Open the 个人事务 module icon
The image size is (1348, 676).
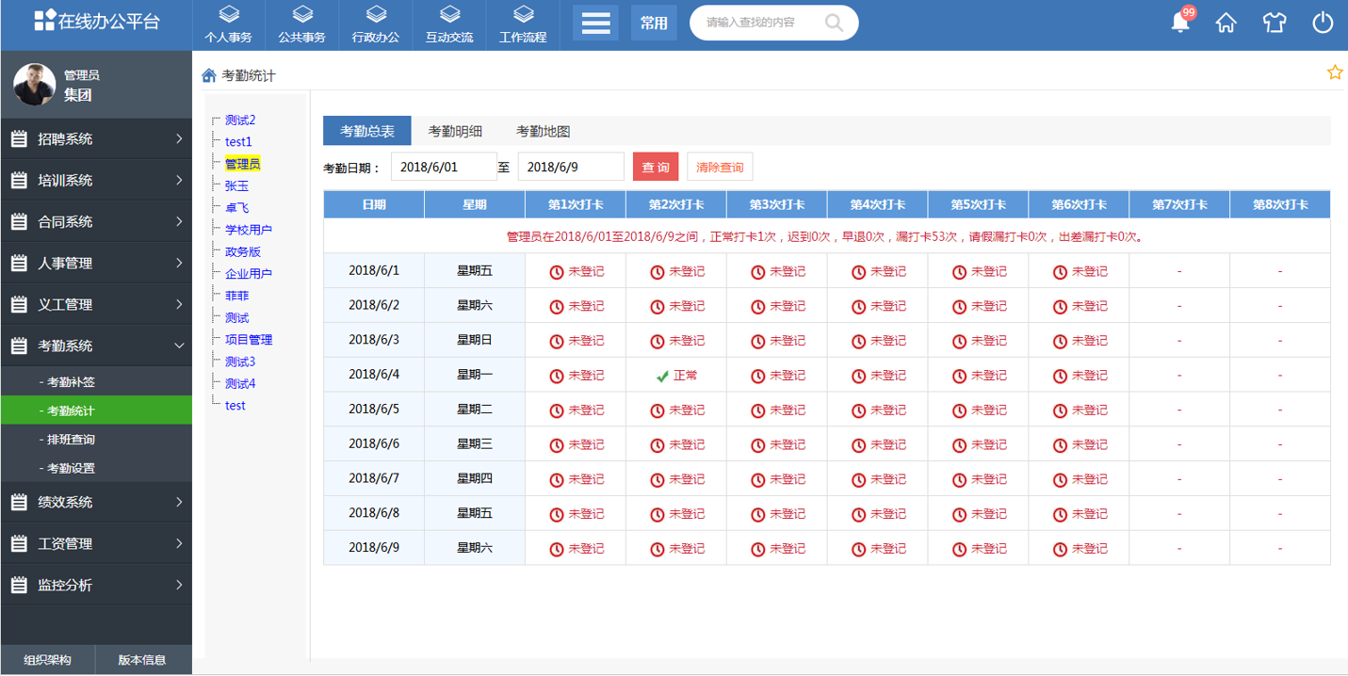pos(228,24)
